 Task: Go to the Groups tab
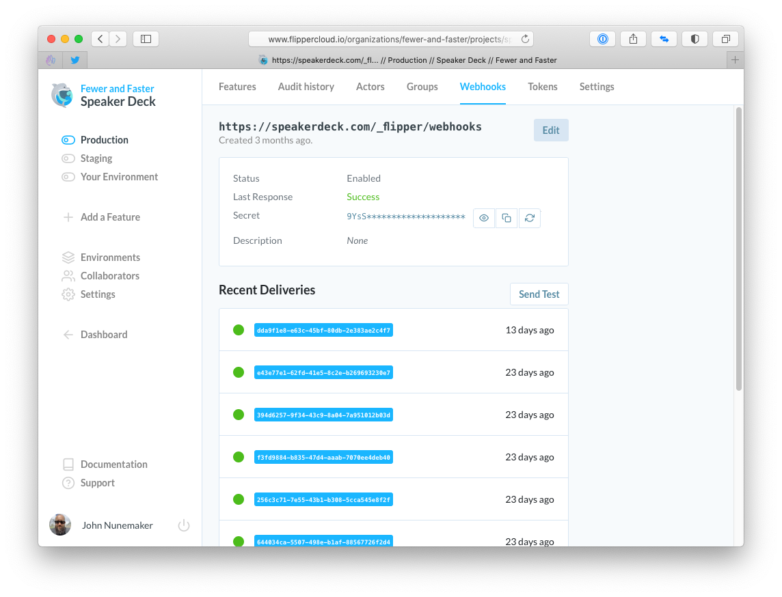tap(422, 87)
